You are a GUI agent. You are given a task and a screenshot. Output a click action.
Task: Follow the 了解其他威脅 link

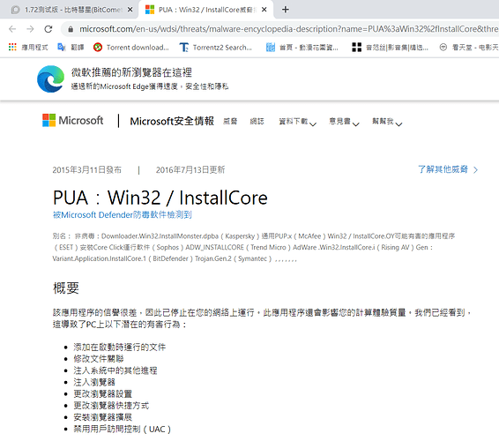[448, 169]
